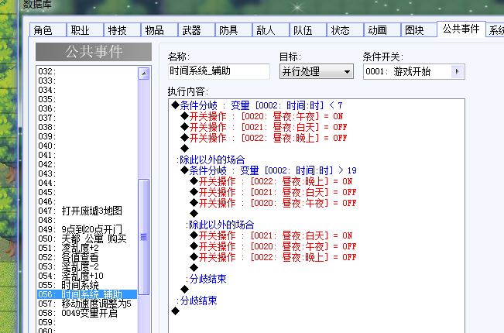Select empty event slot 032
The height and width of the screenshot is (333, 504).
[x=87, y=71]
